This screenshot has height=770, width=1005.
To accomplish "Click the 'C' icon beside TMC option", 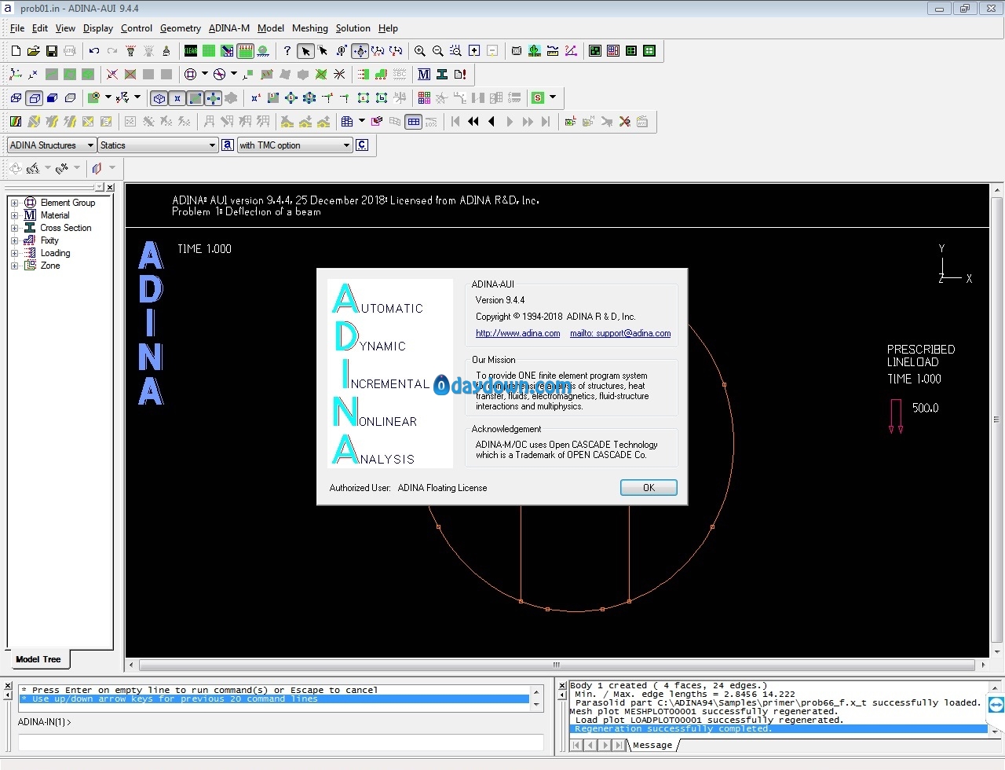I will point(362,145).
